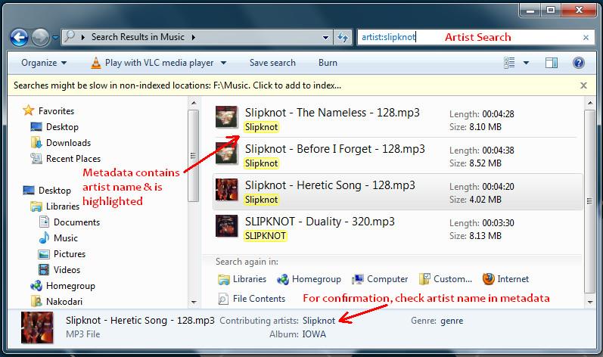Open the recent pages dropdown beside Forward
Viewport: 603px width, 357px height.
coord(55,38)
